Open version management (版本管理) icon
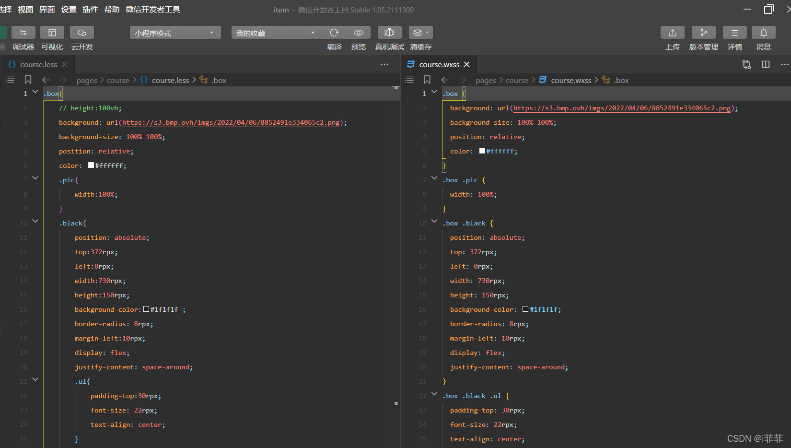Screen dimensions: 791x448 [704, 33]
